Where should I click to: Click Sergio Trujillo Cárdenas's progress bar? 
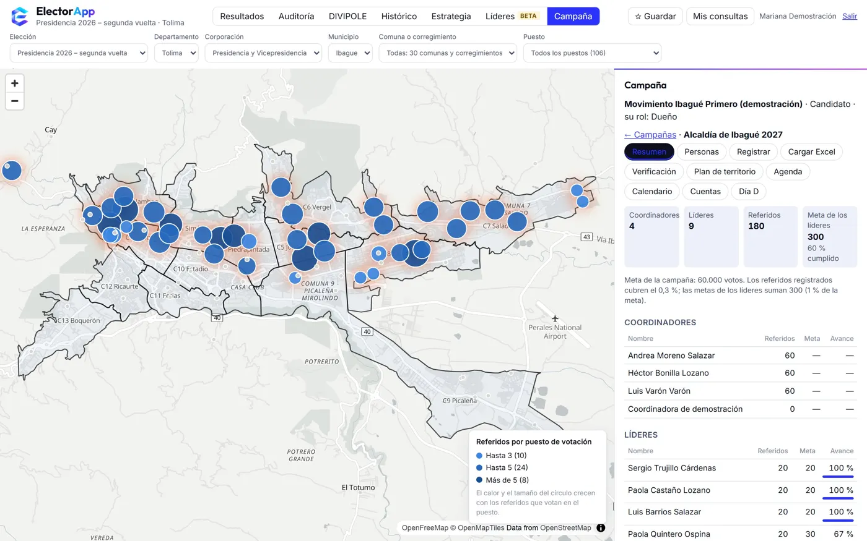point(838,477)
